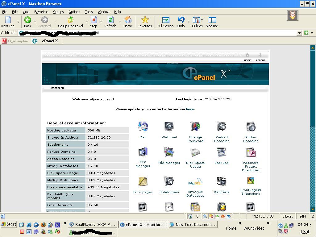Click the Change Password icon
This screenshot has height=237, width=316.
[x=195, y=127]
